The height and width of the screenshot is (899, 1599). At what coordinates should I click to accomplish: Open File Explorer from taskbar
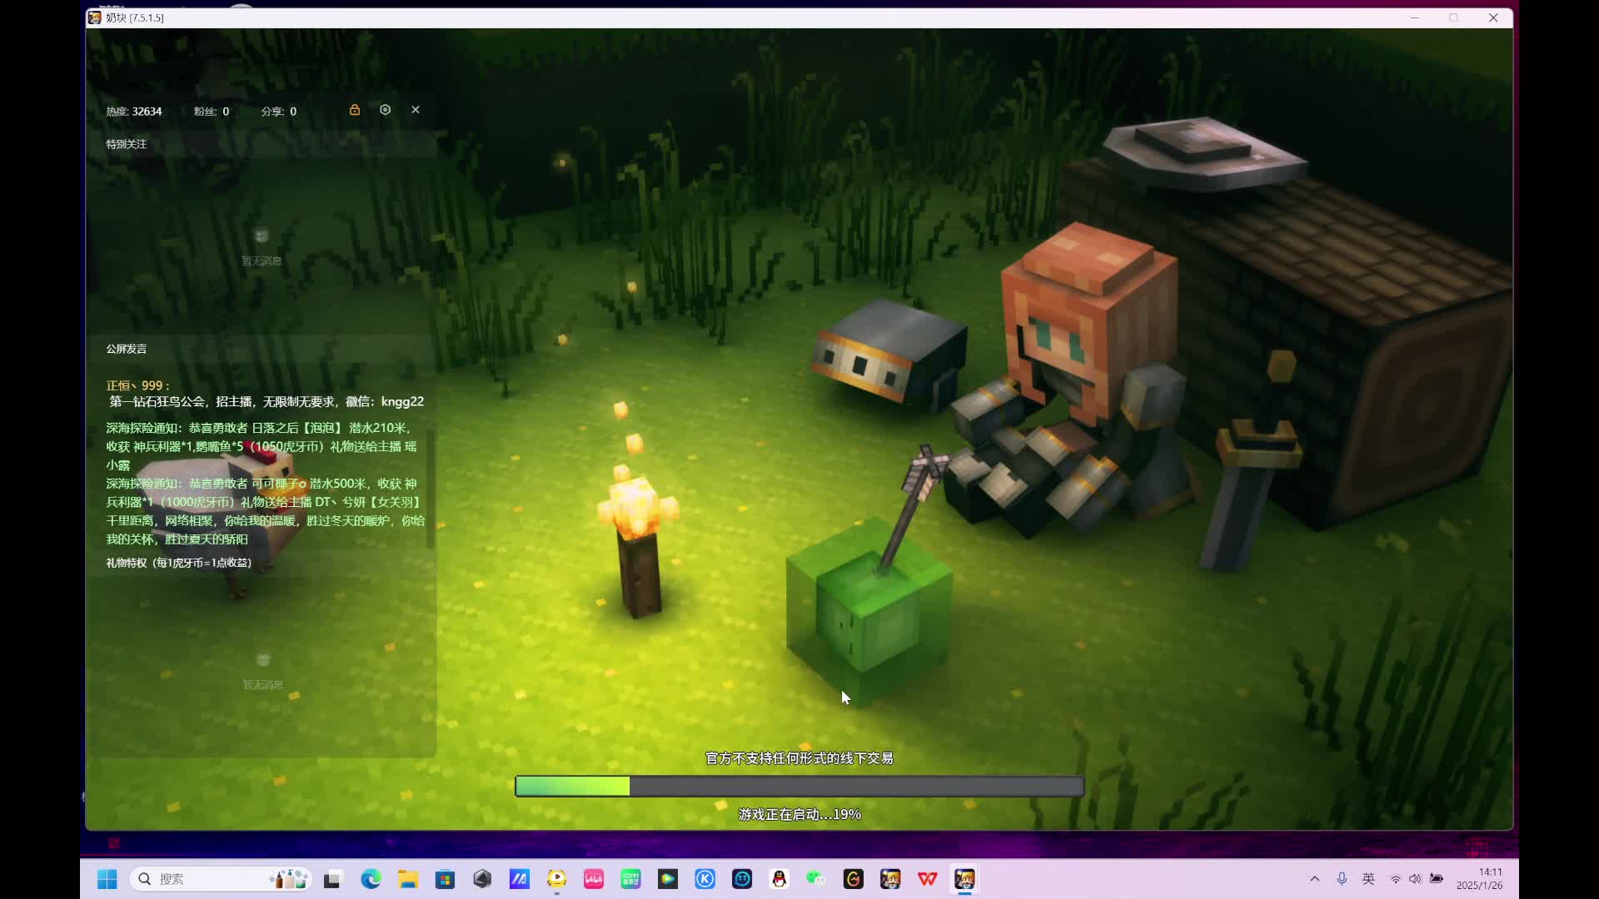click(x=408, y=879)
